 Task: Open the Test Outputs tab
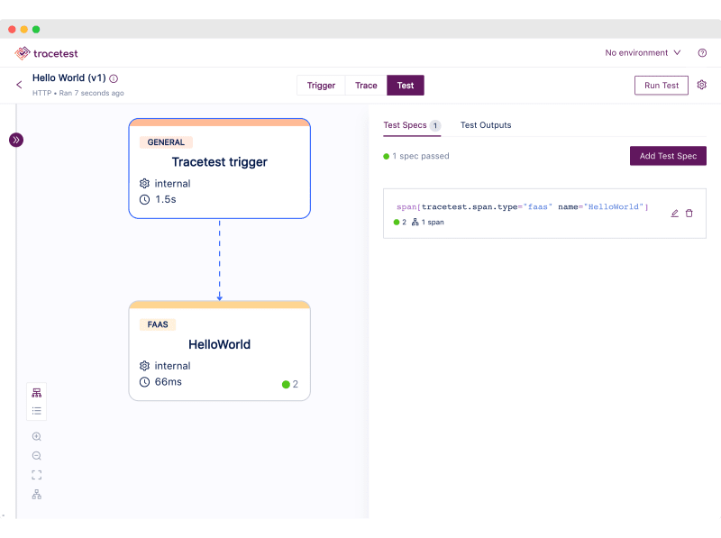pyautogui.click(x=486, y=125)
